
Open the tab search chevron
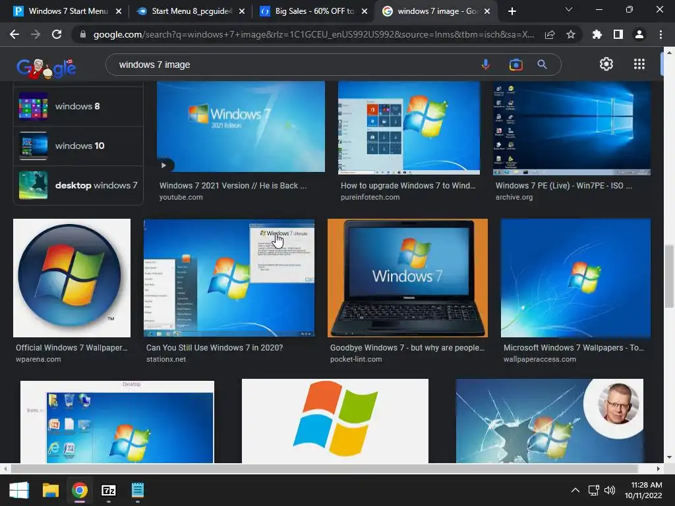[x=569, y=9]
